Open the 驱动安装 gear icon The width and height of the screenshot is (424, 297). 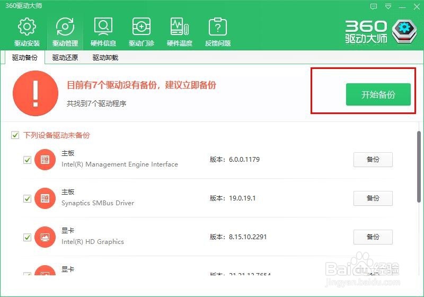pyautogui.click(x=27, y=27)
